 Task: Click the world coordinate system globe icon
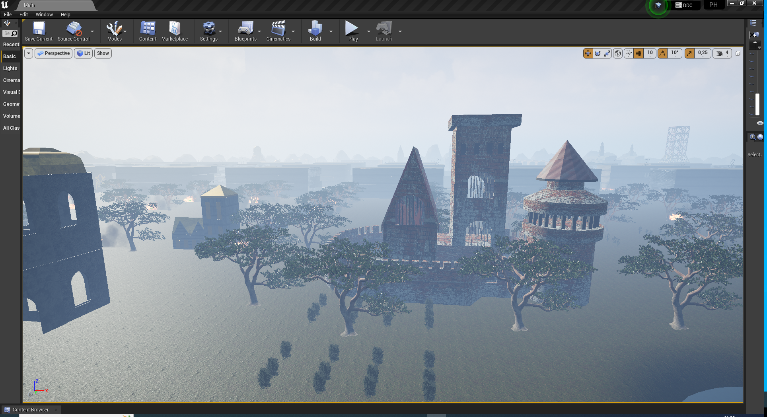click(618, 53)
